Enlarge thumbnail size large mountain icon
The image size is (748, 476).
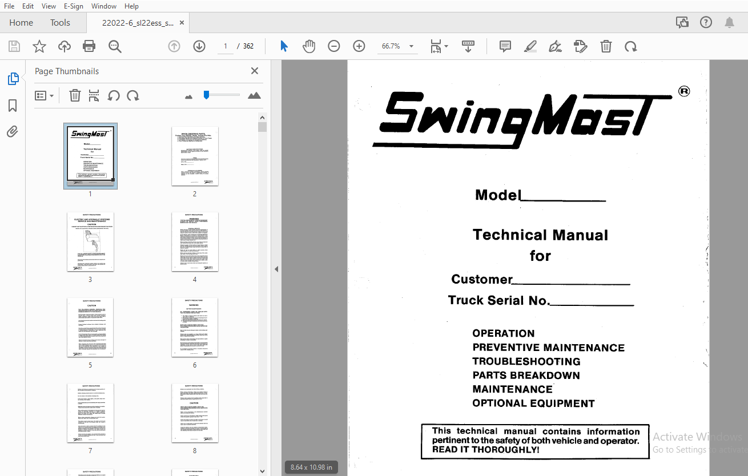pyautogui.click(x=255, y=95)
